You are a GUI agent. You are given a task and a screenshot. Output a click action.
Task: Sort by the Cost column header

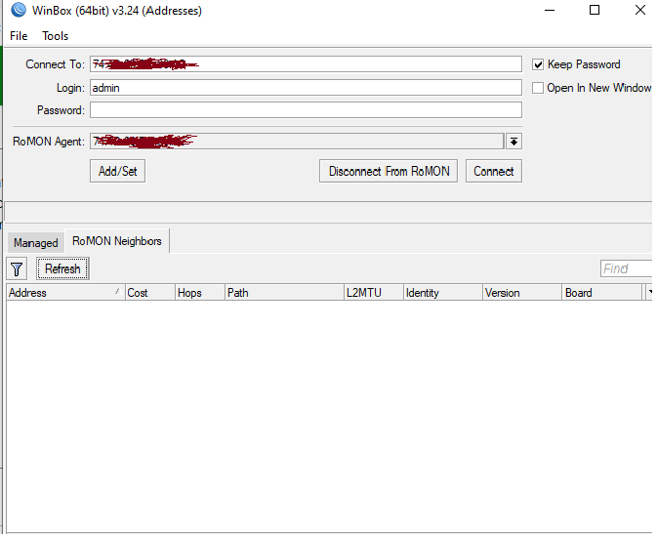coord(150,293)
